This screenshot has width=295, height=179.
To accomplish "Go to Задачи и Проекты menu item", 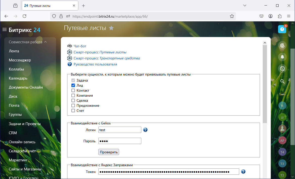I will point(25,124).
